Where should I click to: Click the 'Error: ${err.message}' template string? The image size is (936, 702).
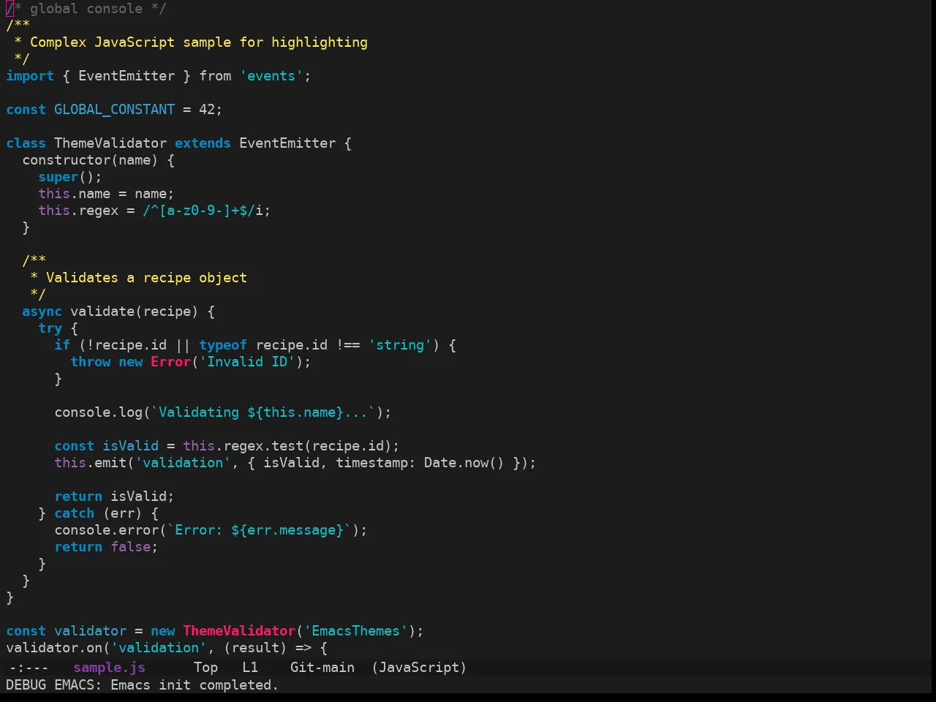pyautogui.click(x=259, y=530)
